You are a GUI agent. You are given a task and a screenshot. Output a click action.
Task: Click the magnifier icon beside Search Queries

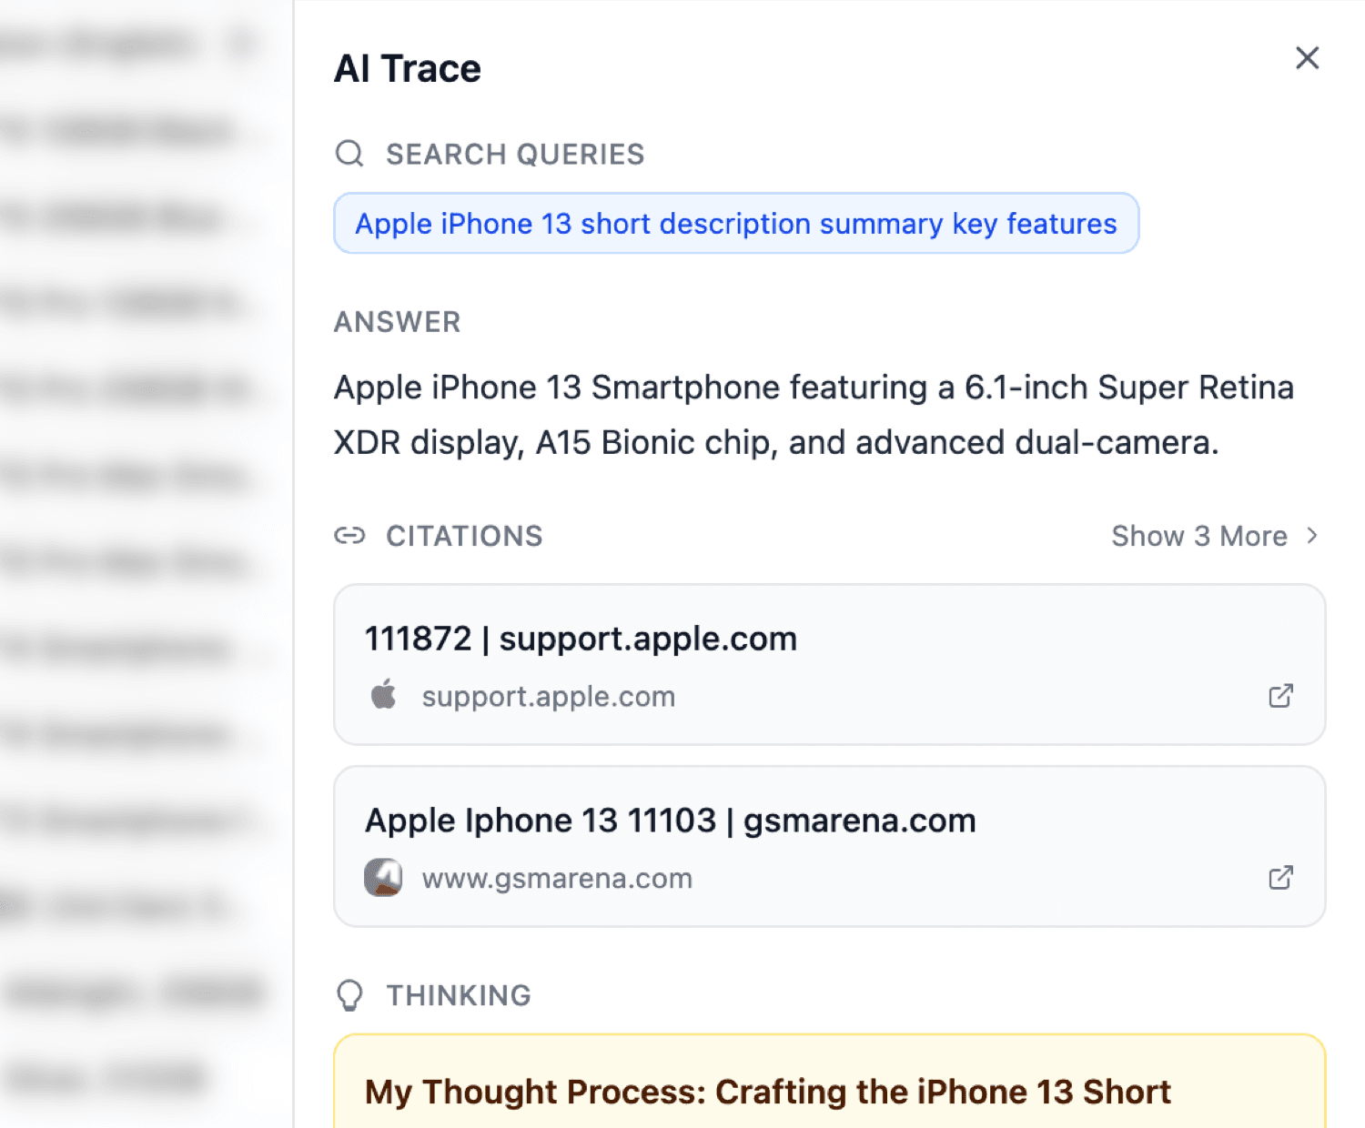(349, 154)
